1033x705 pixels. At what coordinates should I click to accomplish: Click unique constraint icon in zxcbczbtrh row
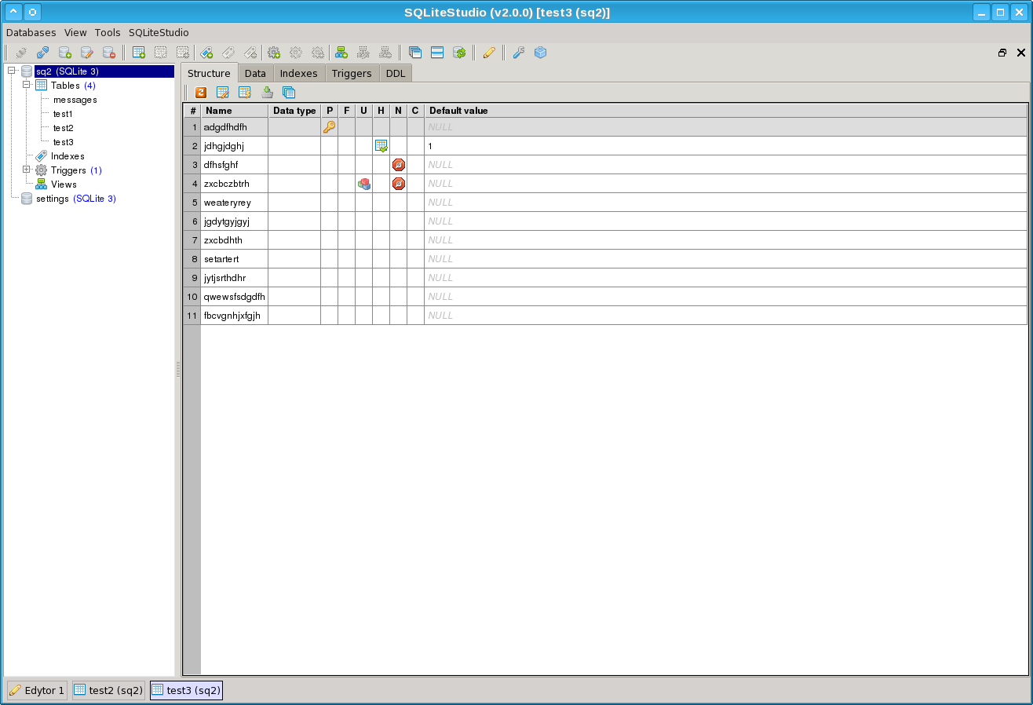pyautogui.click(x=364, y=183)
